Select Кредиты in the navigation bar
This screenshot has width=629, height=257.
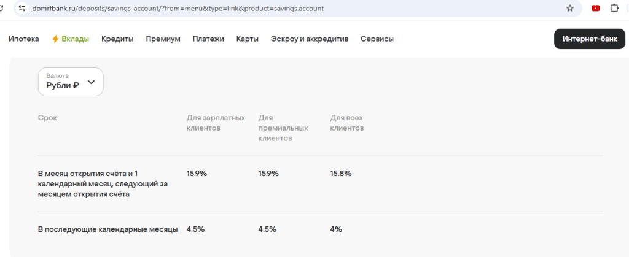(117, 39)
